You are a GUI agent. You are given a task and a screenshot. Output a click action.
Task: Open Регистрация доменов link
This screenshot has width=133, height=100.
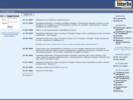click(x=121, y=82)
